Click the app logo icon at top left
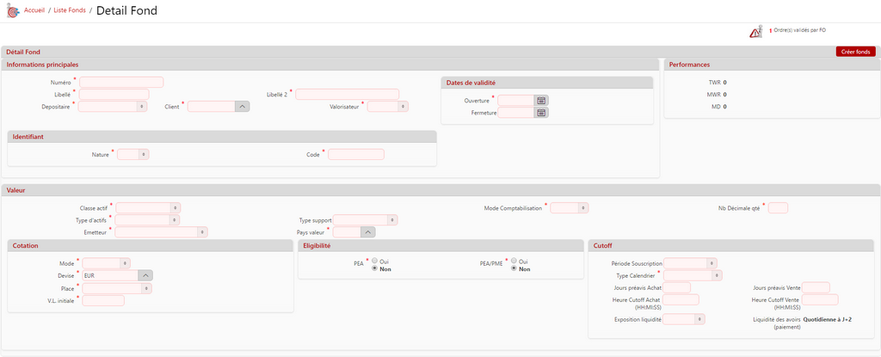Screen dimensions: 881x357 pyautogui.click(x=11, y=11)
